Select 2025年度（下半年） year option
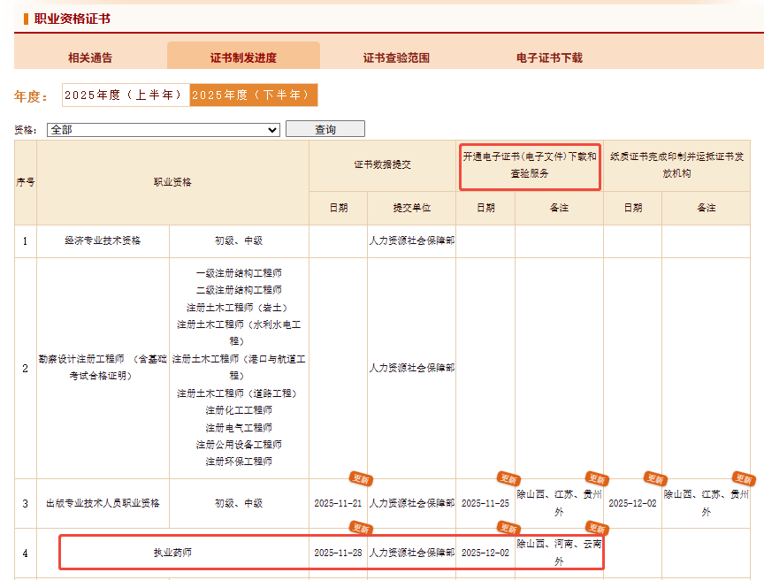Image resolution: width=764 pixels, height=580 pixels. [x=253, y=95]
